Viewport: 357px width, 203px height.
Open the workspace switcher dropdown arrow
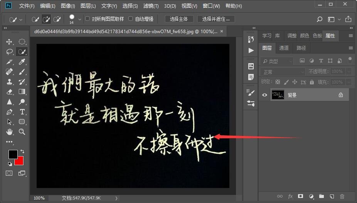pyautogui.click(x=339, y=20)
